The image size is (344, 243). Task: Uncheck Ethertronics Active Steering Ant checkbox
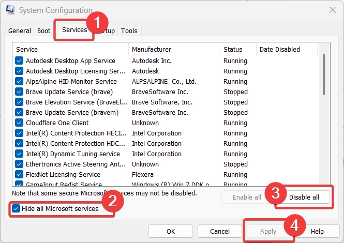tap(19, 164)
